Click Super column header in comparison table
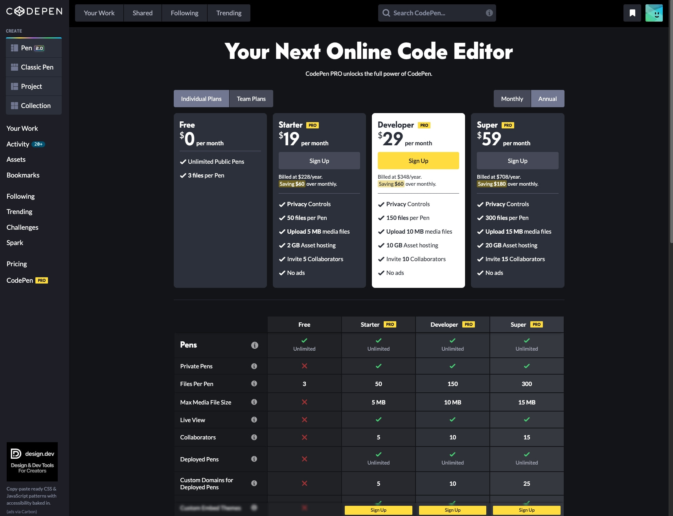673x516 pixels. click(x=527, y=324)
